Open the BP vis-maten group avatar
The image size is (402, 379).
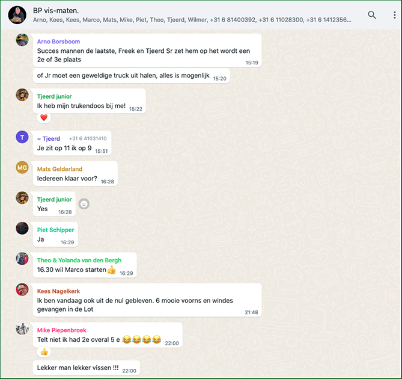17,15
